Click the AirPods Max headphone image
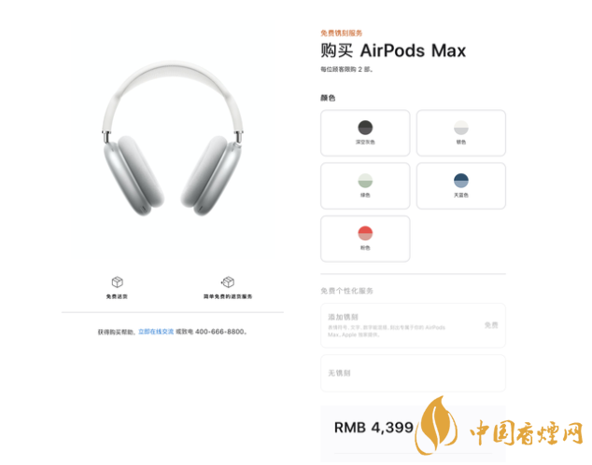 pos(173,138)
